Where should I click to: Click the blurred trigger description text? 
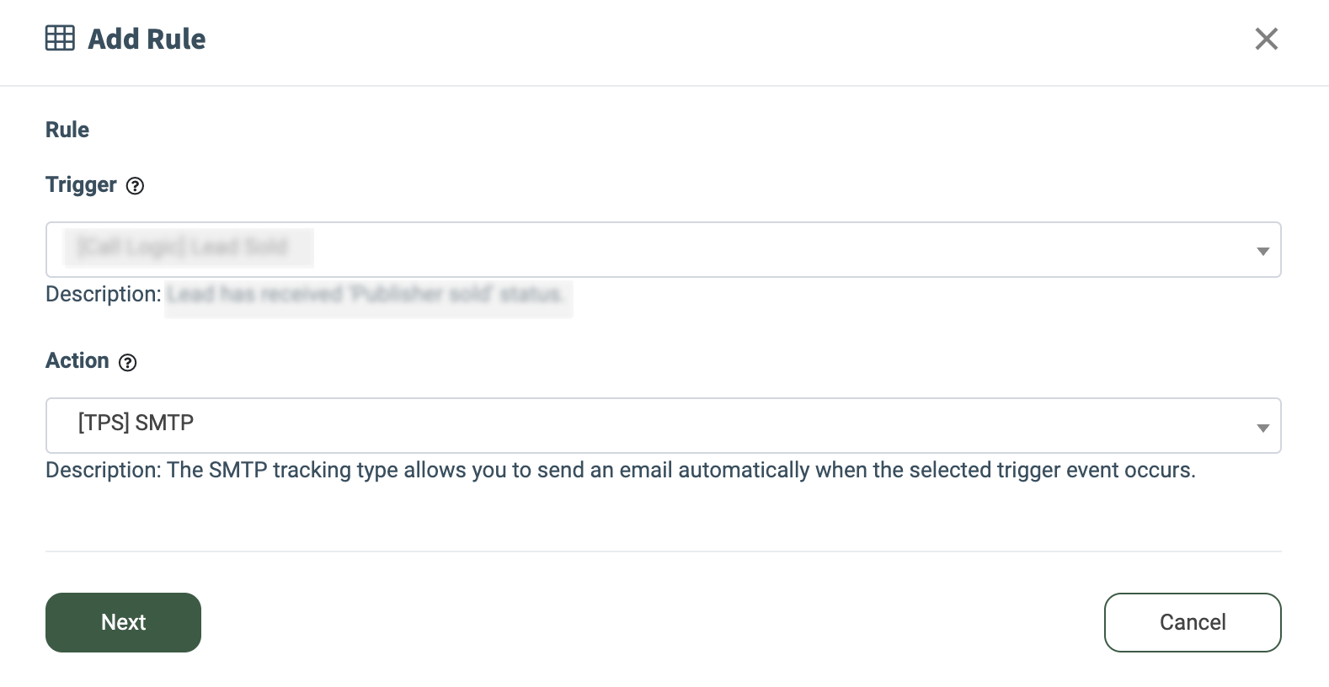click(366, 295)
